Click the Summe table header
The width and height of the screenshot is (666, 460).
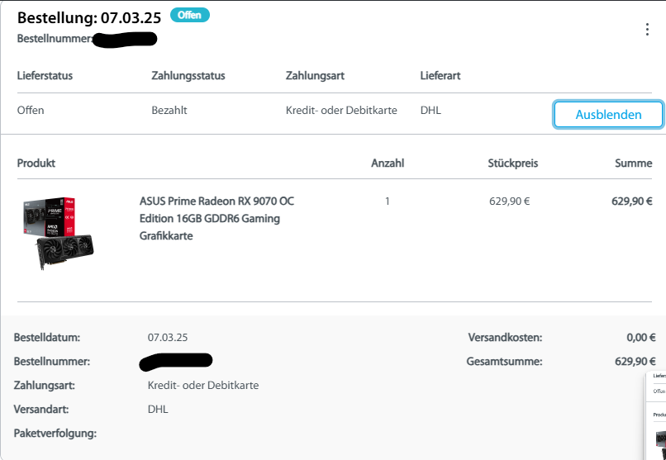(x=633, y=164)
